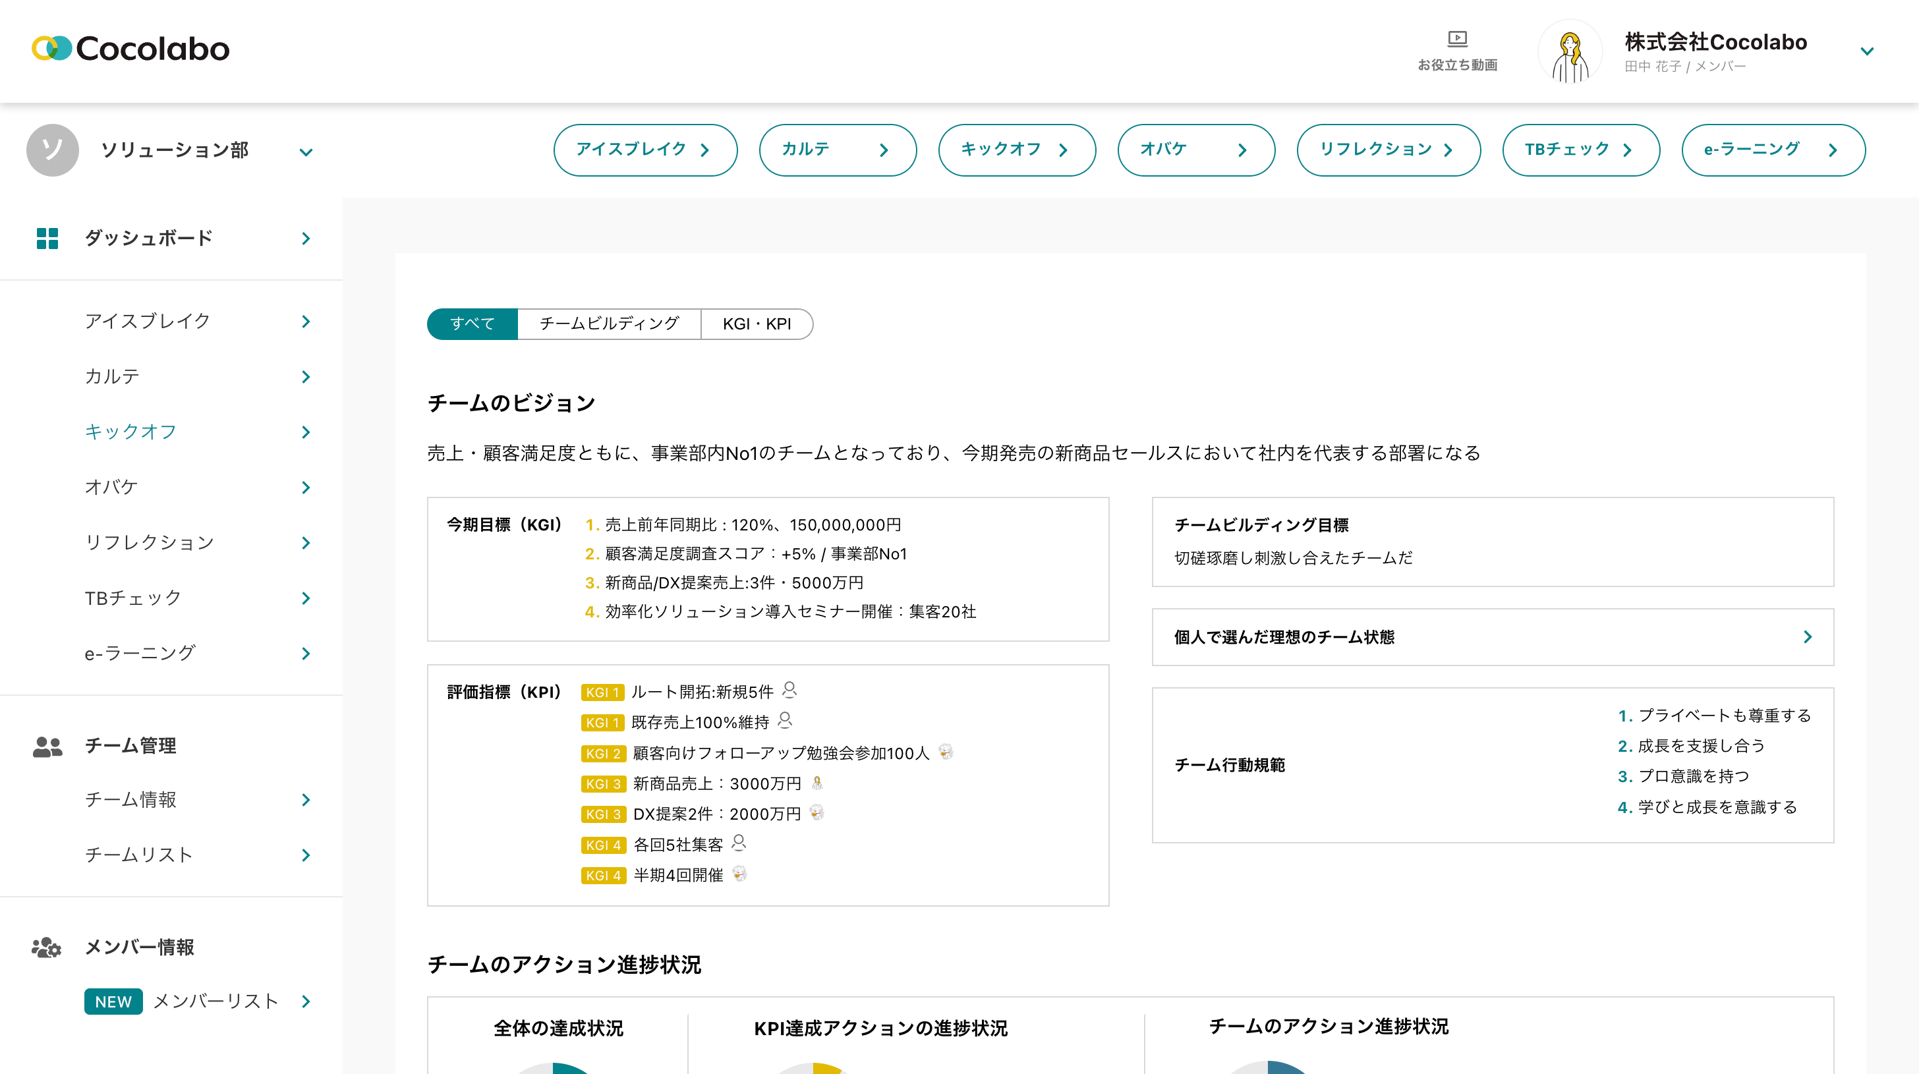Open キックオフ in the sidebar menu
The image size is (1919, 1074).
tap(130, 432)
